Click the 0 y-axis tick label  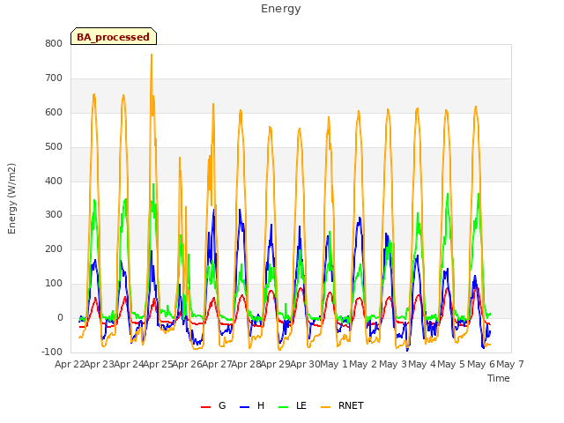click(60, 318)
